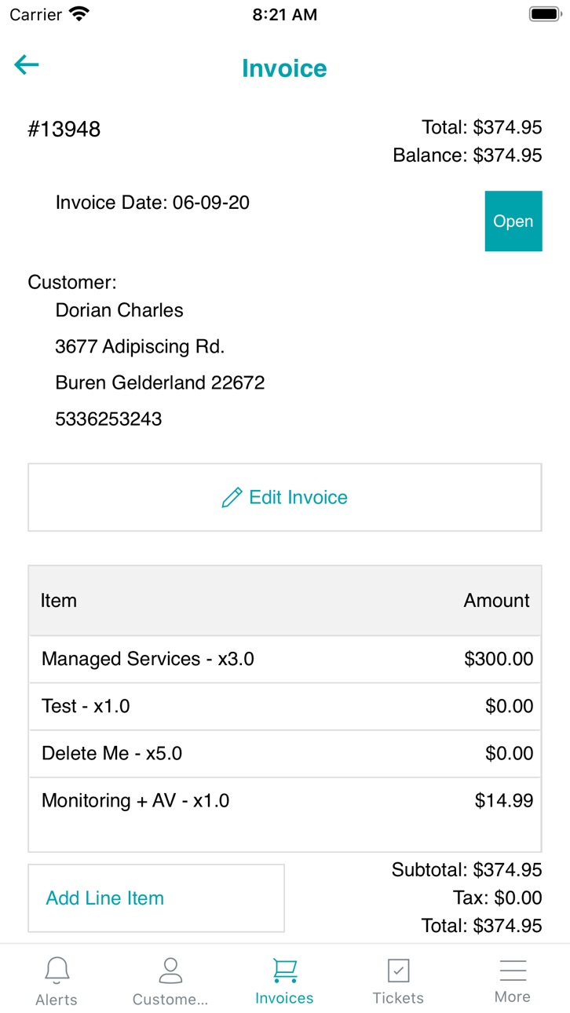Select the Delete Me x5.0 row
The height and width of the screenshot is (1013, 570).
click(285, 753)
